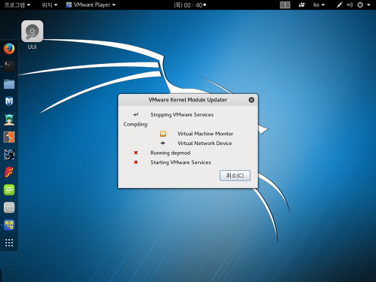Launch Firefox from the dock
376x282 pixels.
[x=9, y=49]
